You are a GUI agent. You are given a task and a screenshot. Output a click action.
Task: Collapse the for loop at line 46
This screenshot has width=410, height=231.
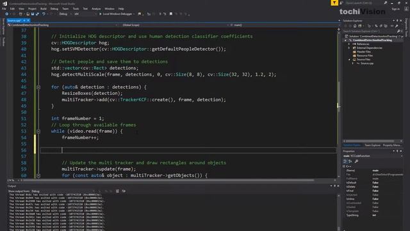click(38, 87)
